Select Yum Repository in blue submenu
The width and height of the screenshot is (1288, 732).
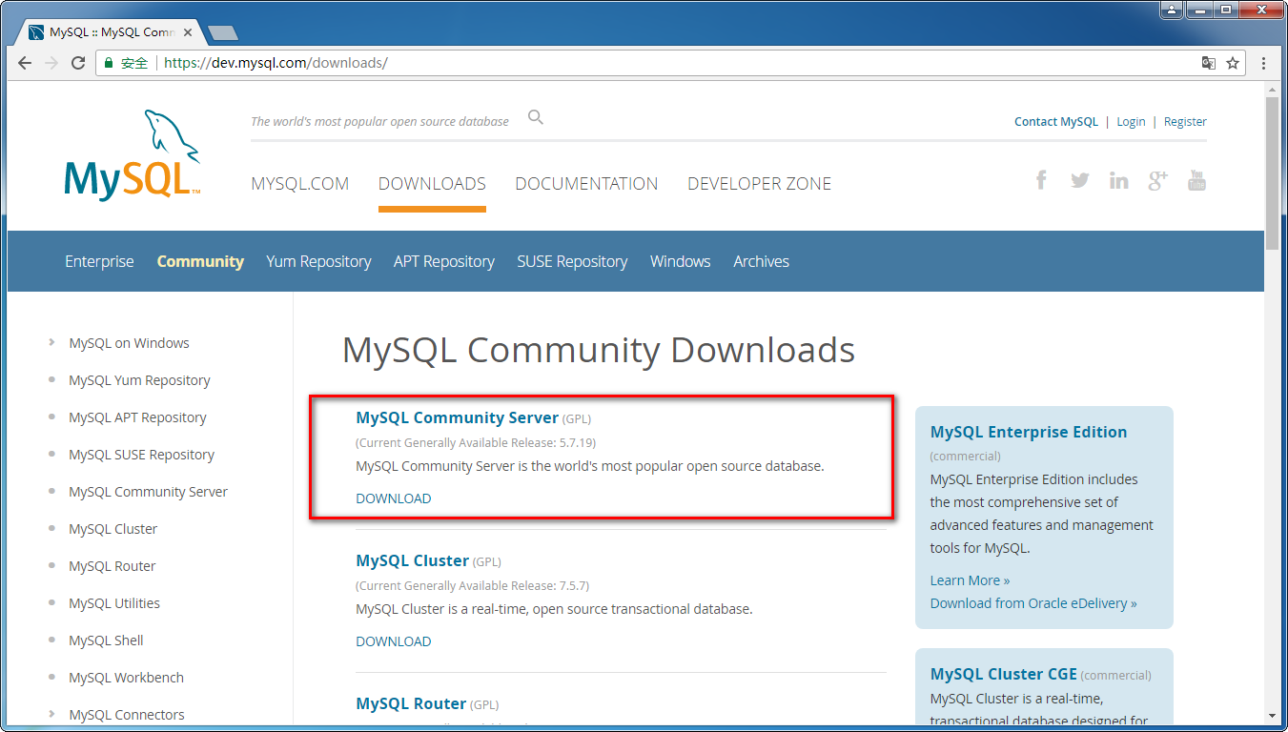click(318, 261)
